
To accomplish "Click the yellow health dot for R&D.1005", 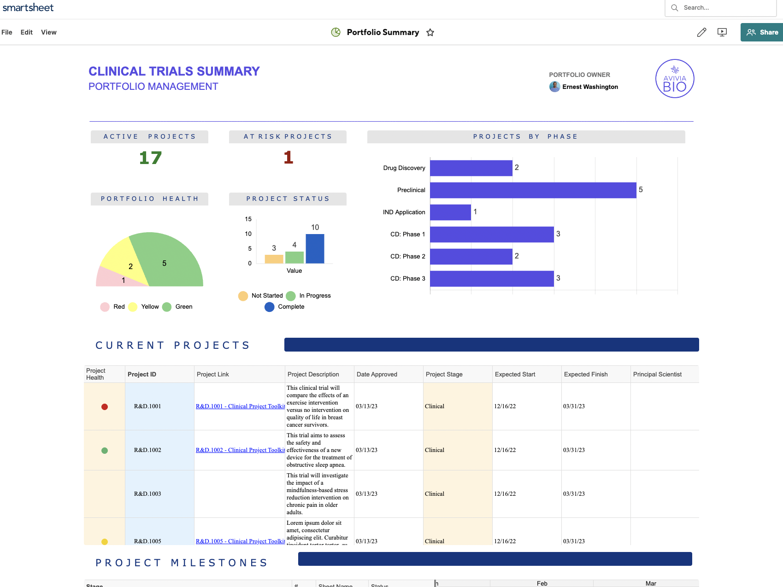I will pos(105,542).
